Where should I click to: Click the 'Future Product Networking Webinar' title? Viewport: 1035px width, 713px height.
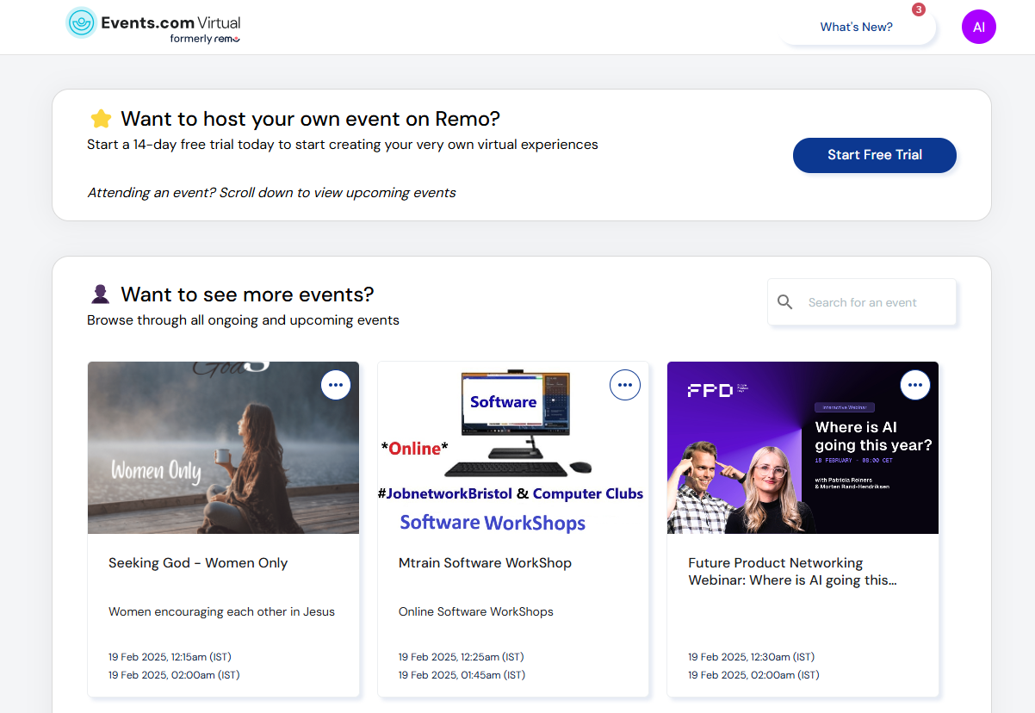792,572
